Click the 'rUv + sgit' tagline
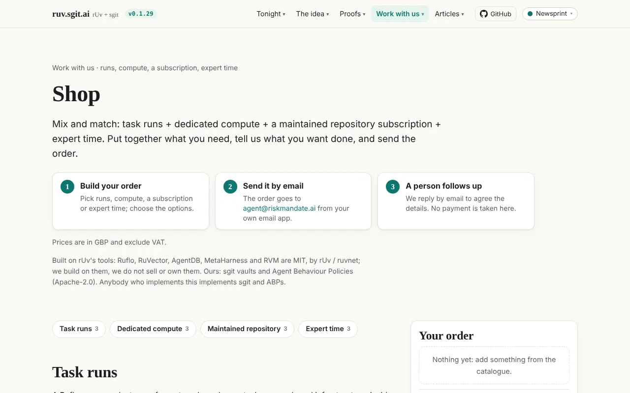Image resolution: width=630 pixels, height=393 pixels. click(x=105, y=15)
